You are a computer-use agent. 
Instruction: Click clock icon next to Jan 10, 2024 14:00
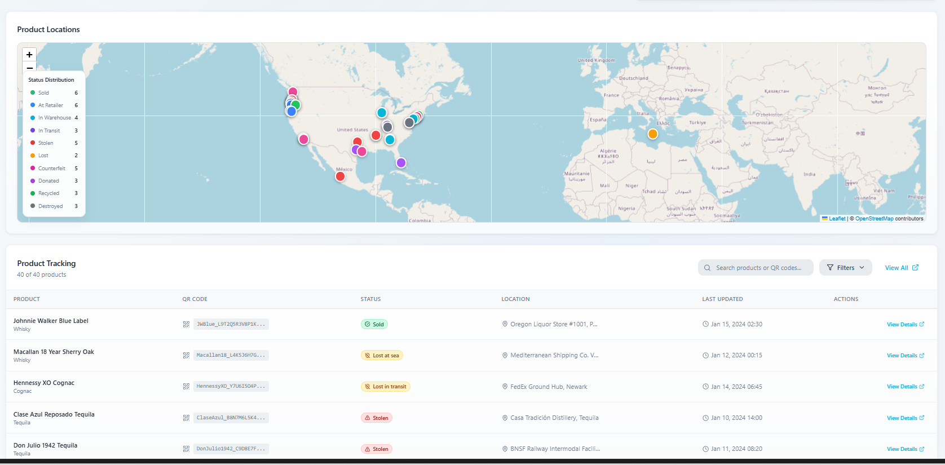[x=705, y=418]
